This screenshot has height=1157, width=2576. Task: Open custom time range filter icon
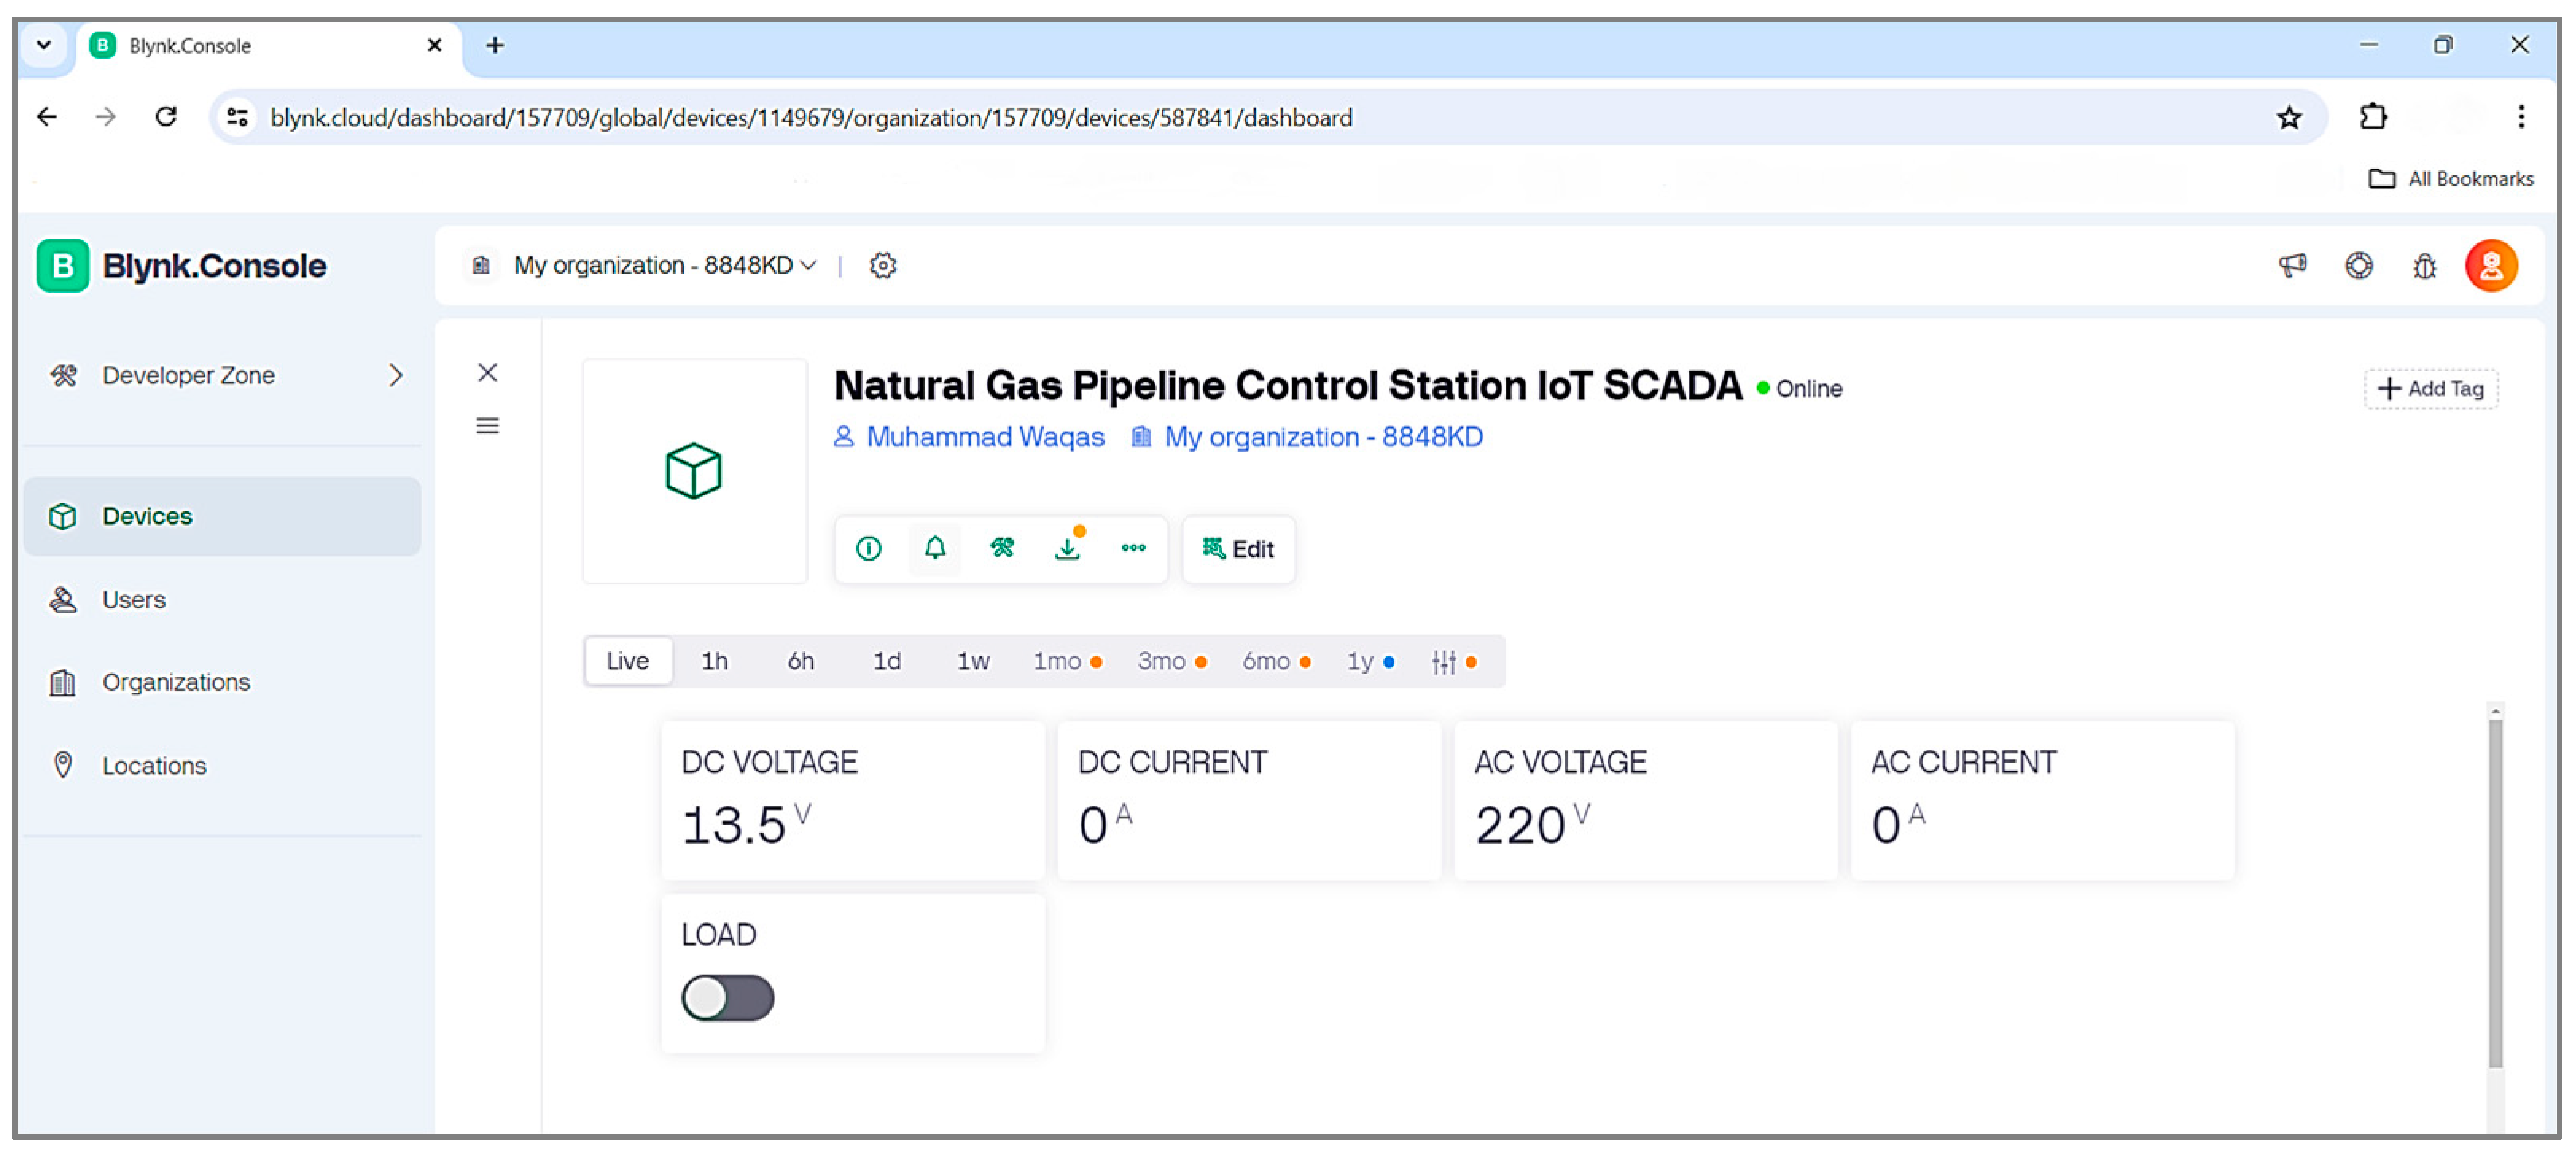(x=1443, y=662)
